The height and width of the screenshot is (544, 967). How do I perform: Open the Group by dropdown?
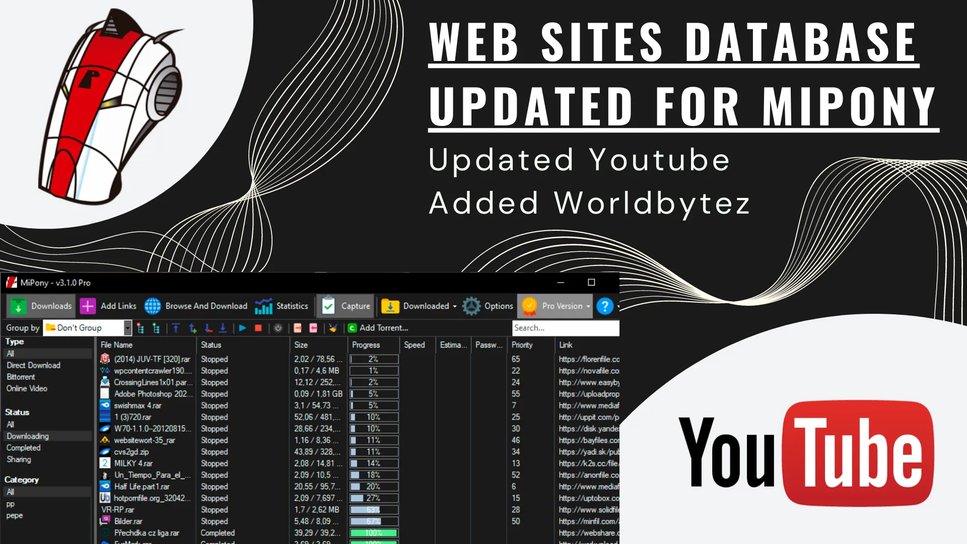tap(88, 328)
